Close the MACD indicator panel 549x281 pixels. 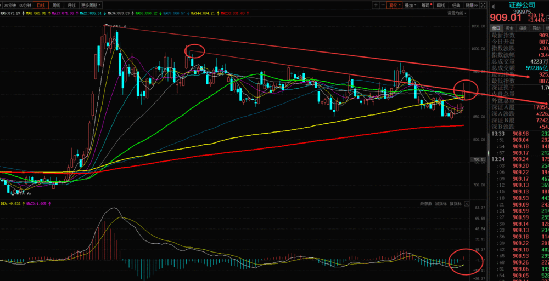466,203
